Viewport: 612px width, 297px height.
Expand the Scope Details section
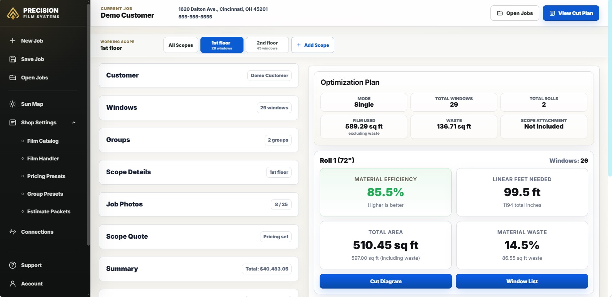[x=199, y=172]
